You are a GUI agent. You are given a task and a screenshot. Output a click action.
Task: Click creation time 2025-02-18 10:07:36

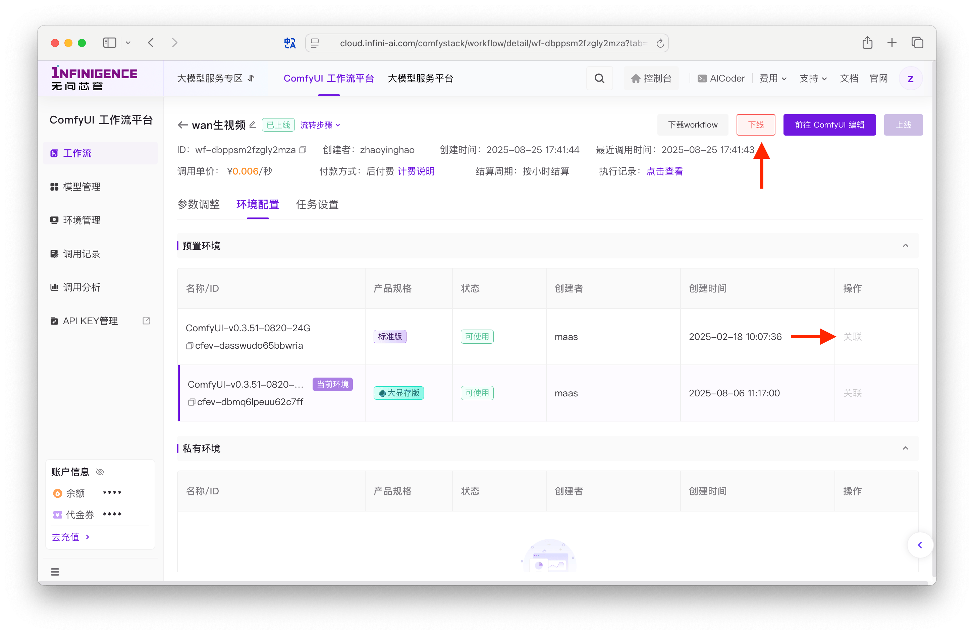click(x=735, y=337)
